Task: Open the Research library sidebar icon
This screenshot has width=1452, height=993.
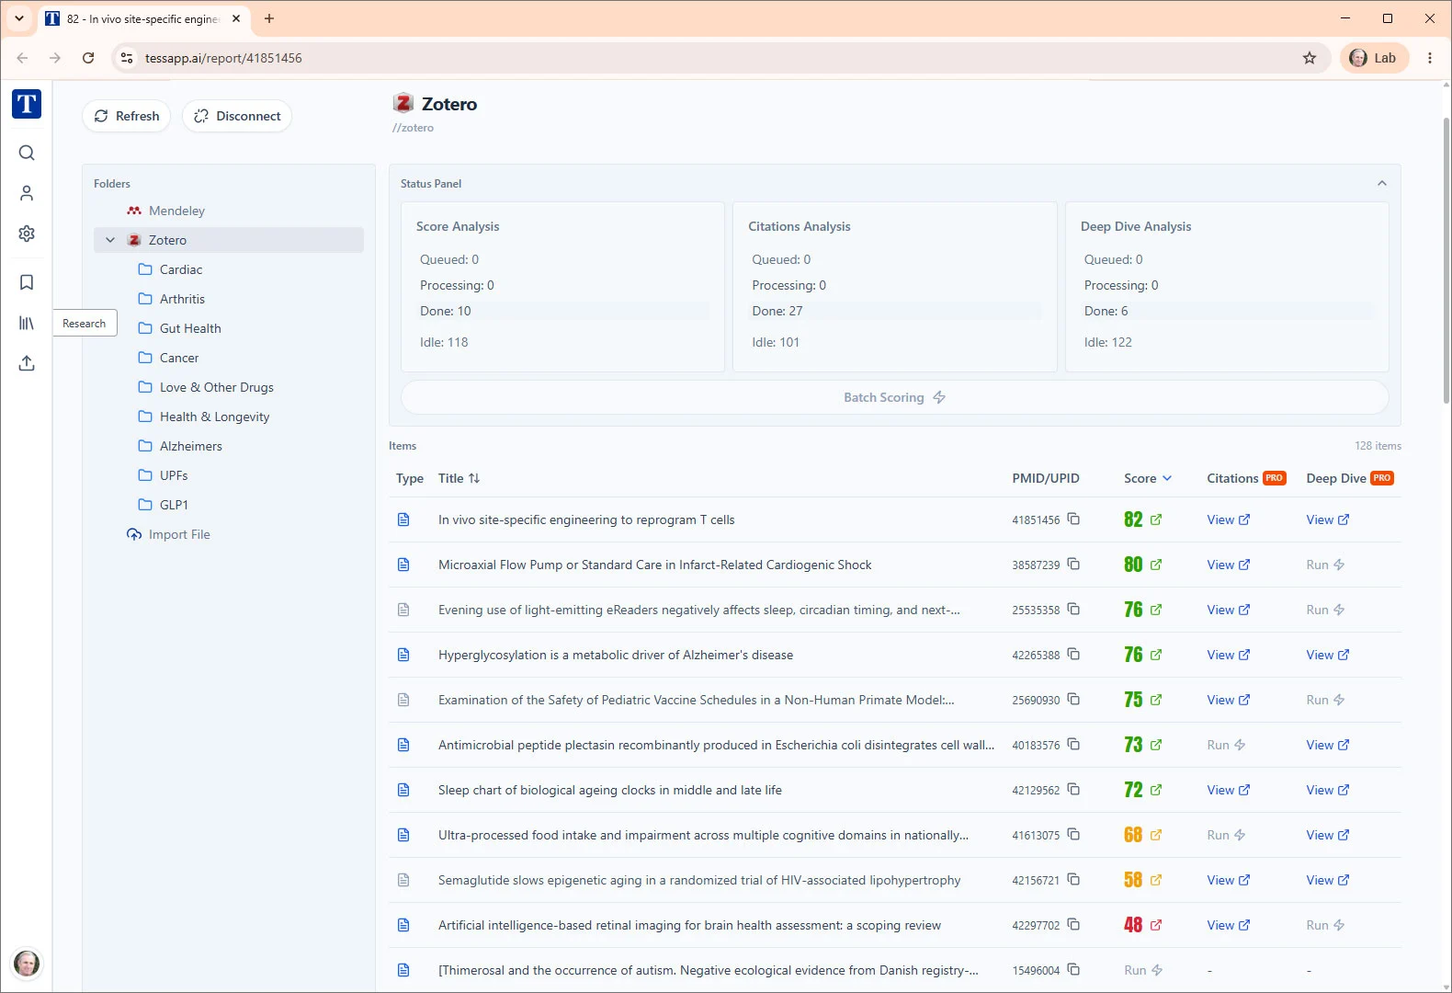Action: click(x=27, y=323)
